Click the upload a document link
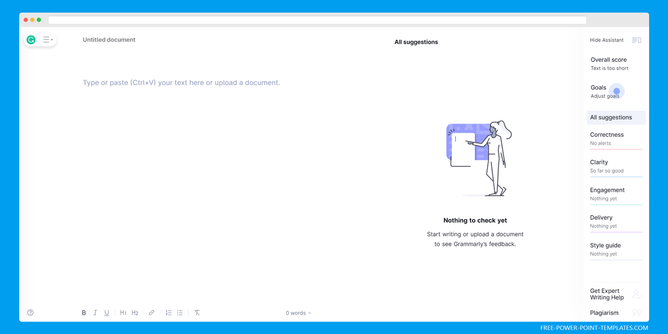This screenshot has width=668, height=334. (x=225, y=83)
